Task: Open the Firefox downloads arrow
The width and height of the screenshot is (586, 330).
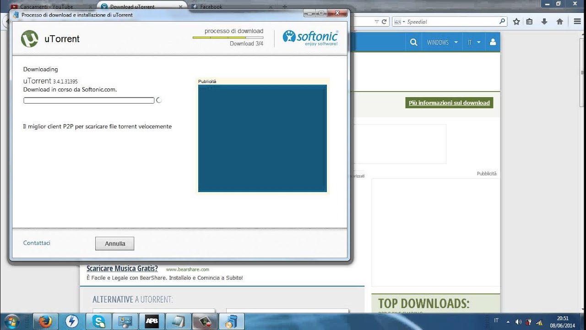Action: [x=544, y=22]
